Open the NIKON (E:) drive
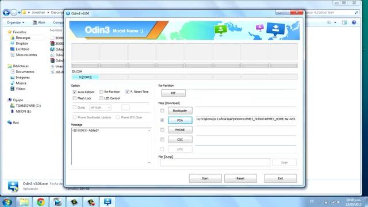Screen dimensions: 368x207 tap(24, 111)
